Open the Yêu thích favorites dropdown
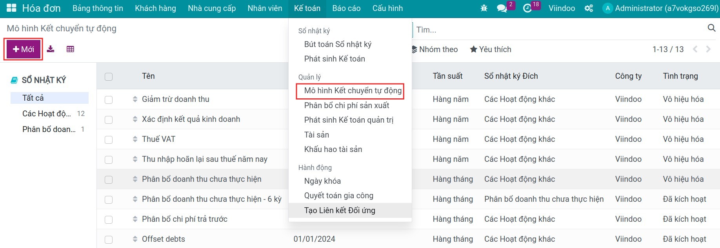Image resolution: width=720 pixels, height=248 pixels. coord(491,49)
